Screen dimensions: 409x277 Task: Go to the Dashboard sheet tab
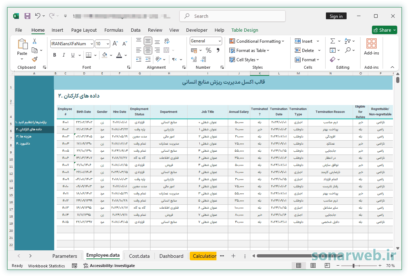point(172,256)
